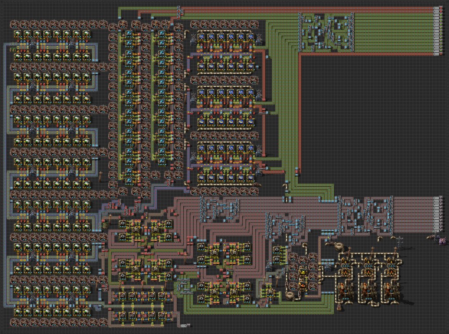Viewport: 449px width, 334px height.
Task: Click the lone electric pole right of the refineries
Action: [399, 242]
